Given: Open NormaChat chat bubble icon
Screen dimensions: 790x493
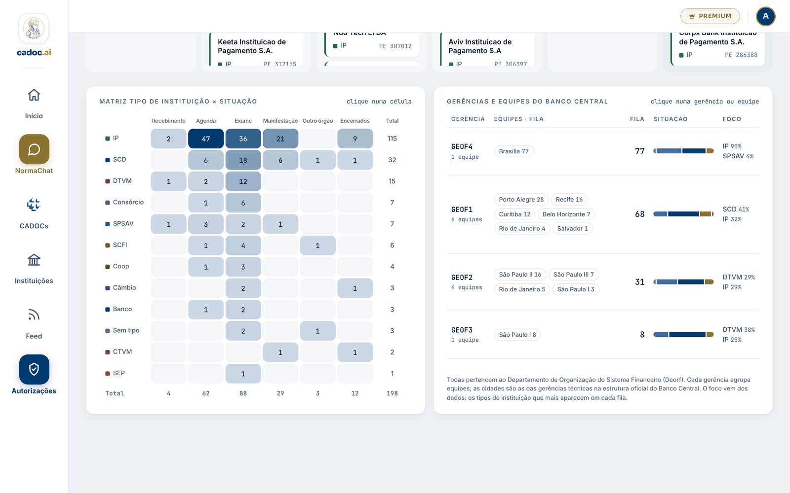Looking at the screenshot, I should (x=34, y=149).
